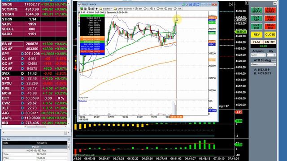This screenshot has width=287, height=161.
Task: Click the orange date-time marker on AdvCh axis
Action: point(176,117)
